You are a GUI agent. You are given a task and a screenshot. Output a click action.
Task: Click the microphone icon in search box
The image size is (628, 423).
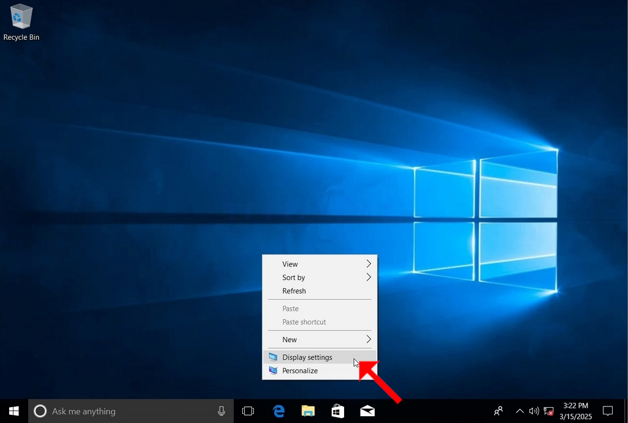click(221, 411)
